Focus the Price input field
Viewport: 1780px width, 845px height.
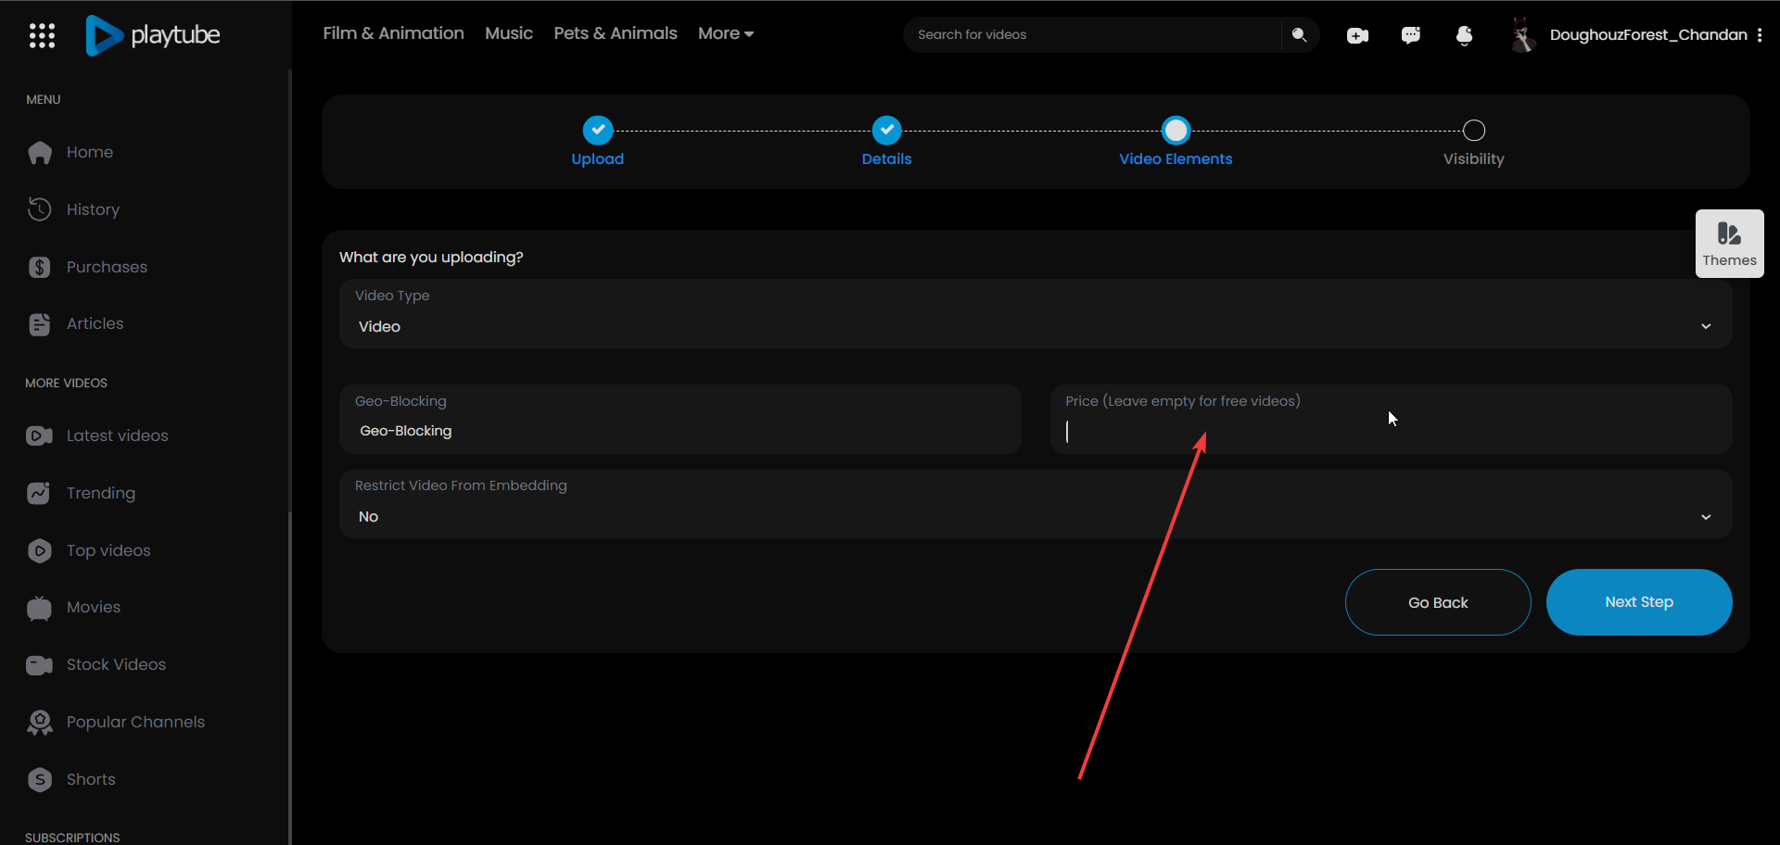[x=1391, y=432]
